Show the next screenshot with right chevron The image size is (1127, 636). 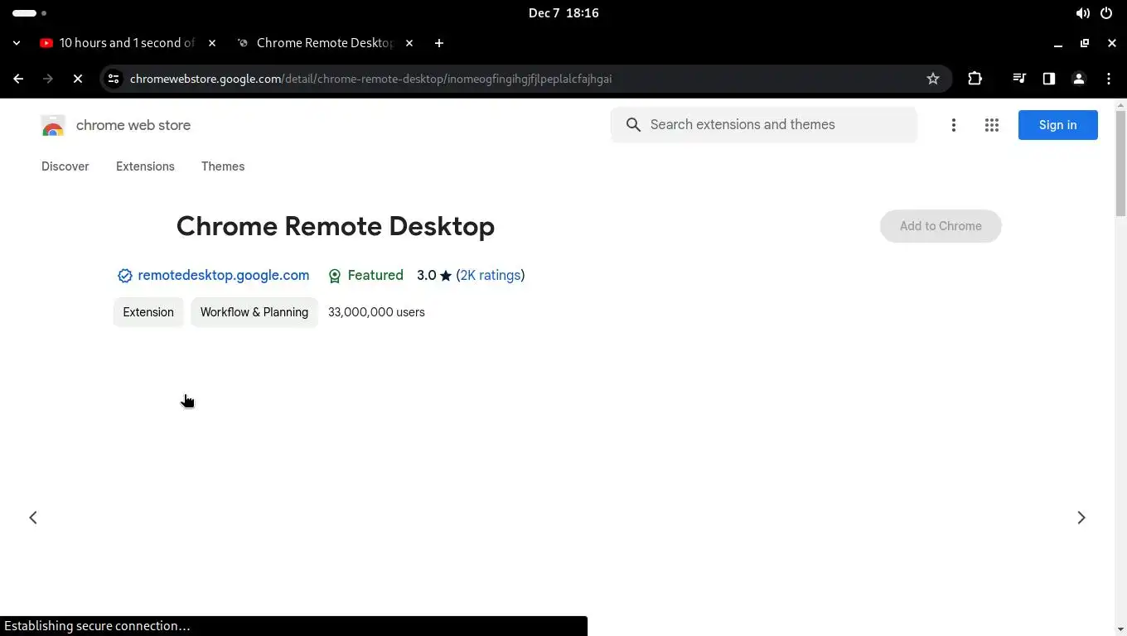coord(1081,518)
